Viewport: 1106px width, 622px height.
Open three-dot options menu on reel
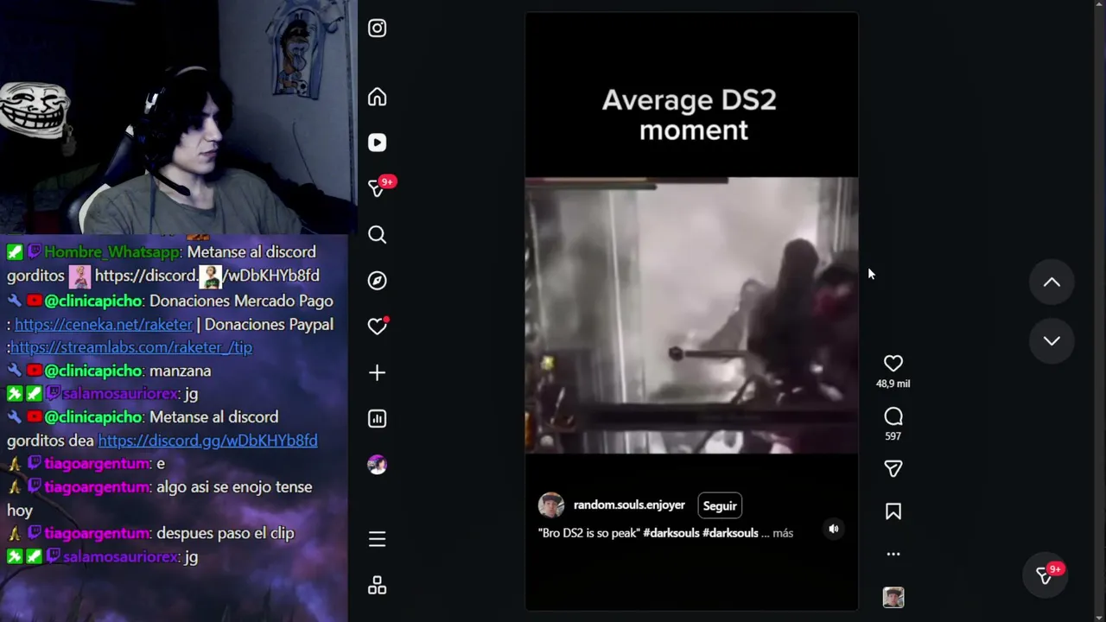pyautogui.click(x=893, y=554)
